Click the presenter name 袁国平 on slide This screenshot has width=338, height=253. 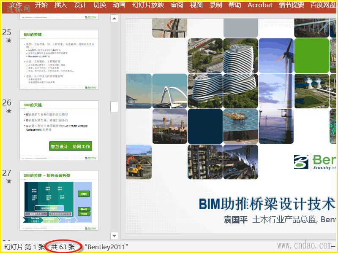[235, 220]
